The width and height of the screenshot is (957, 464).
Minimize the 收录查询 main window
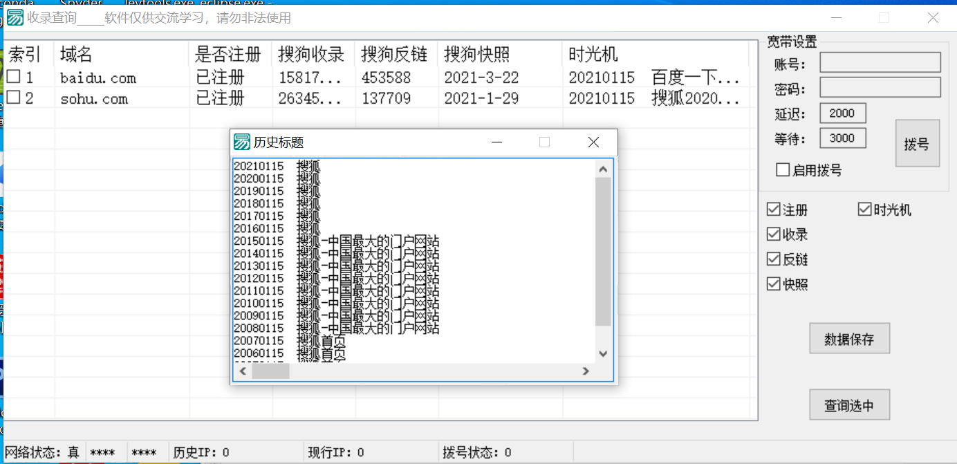click(x=837, y=17)
